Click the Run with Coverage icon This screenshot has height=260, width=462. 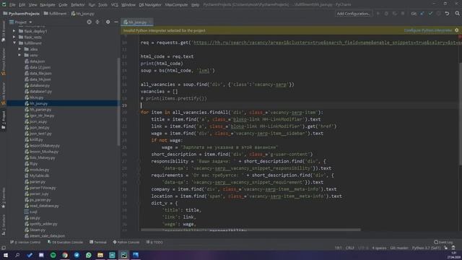(x=395, y=14)
